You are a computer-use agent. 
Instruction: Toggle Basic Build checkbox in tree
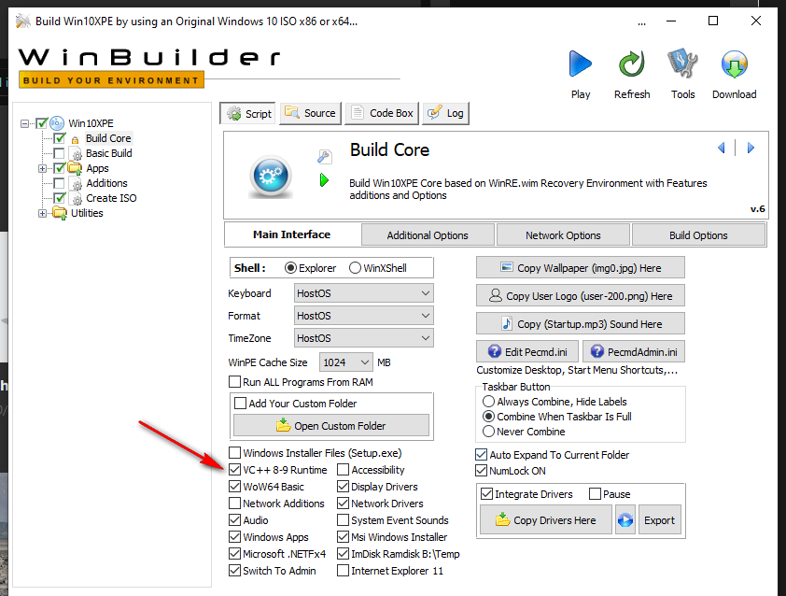59,153
